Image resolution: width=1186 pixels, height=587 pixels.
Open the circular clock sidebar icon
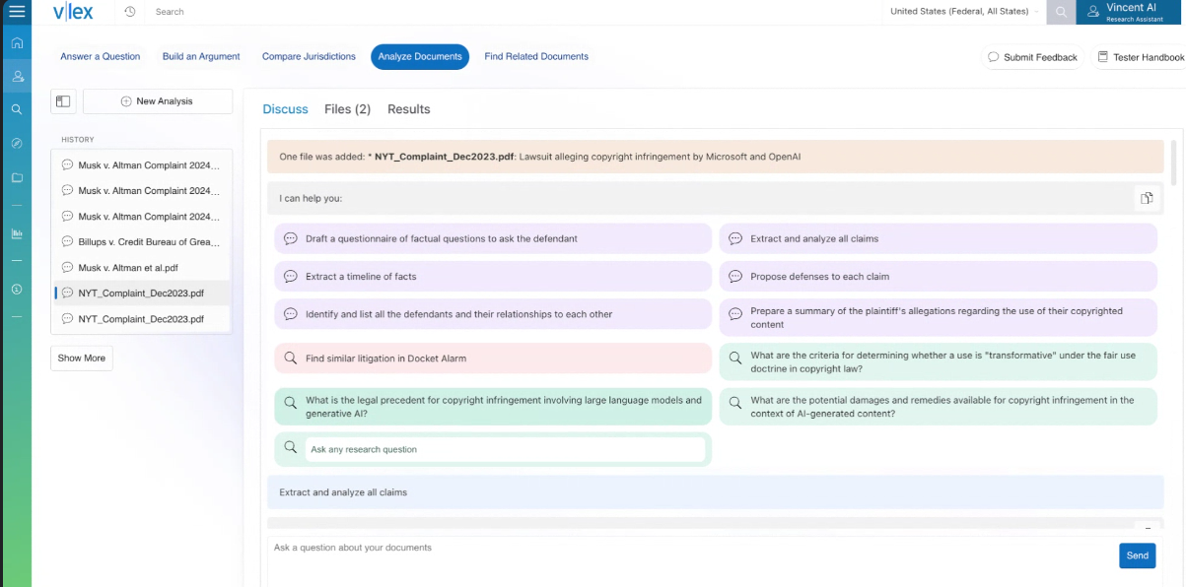16,289
